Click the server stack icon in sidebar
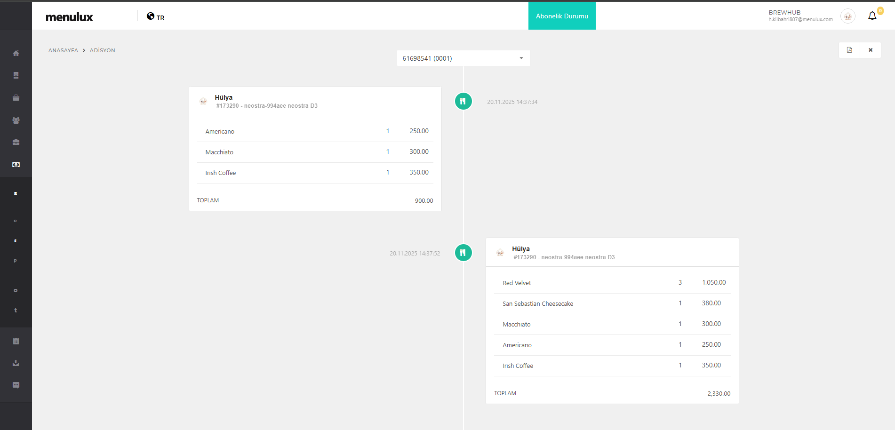895x430 pixels. click(x=16, y=75)
